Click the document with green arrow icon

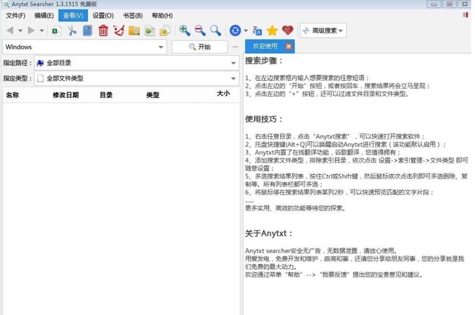click(150, 31)
